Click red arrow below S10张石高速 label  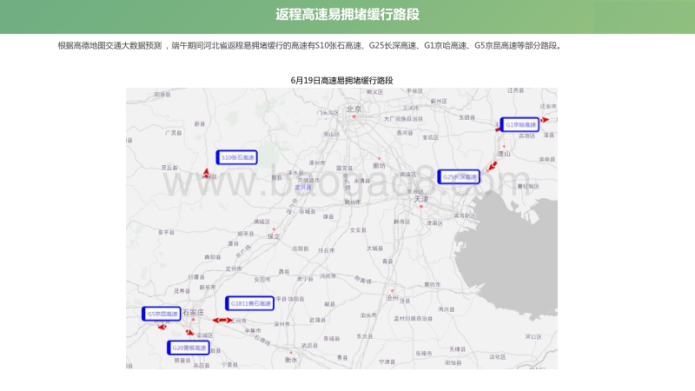(x=206, y=172)
